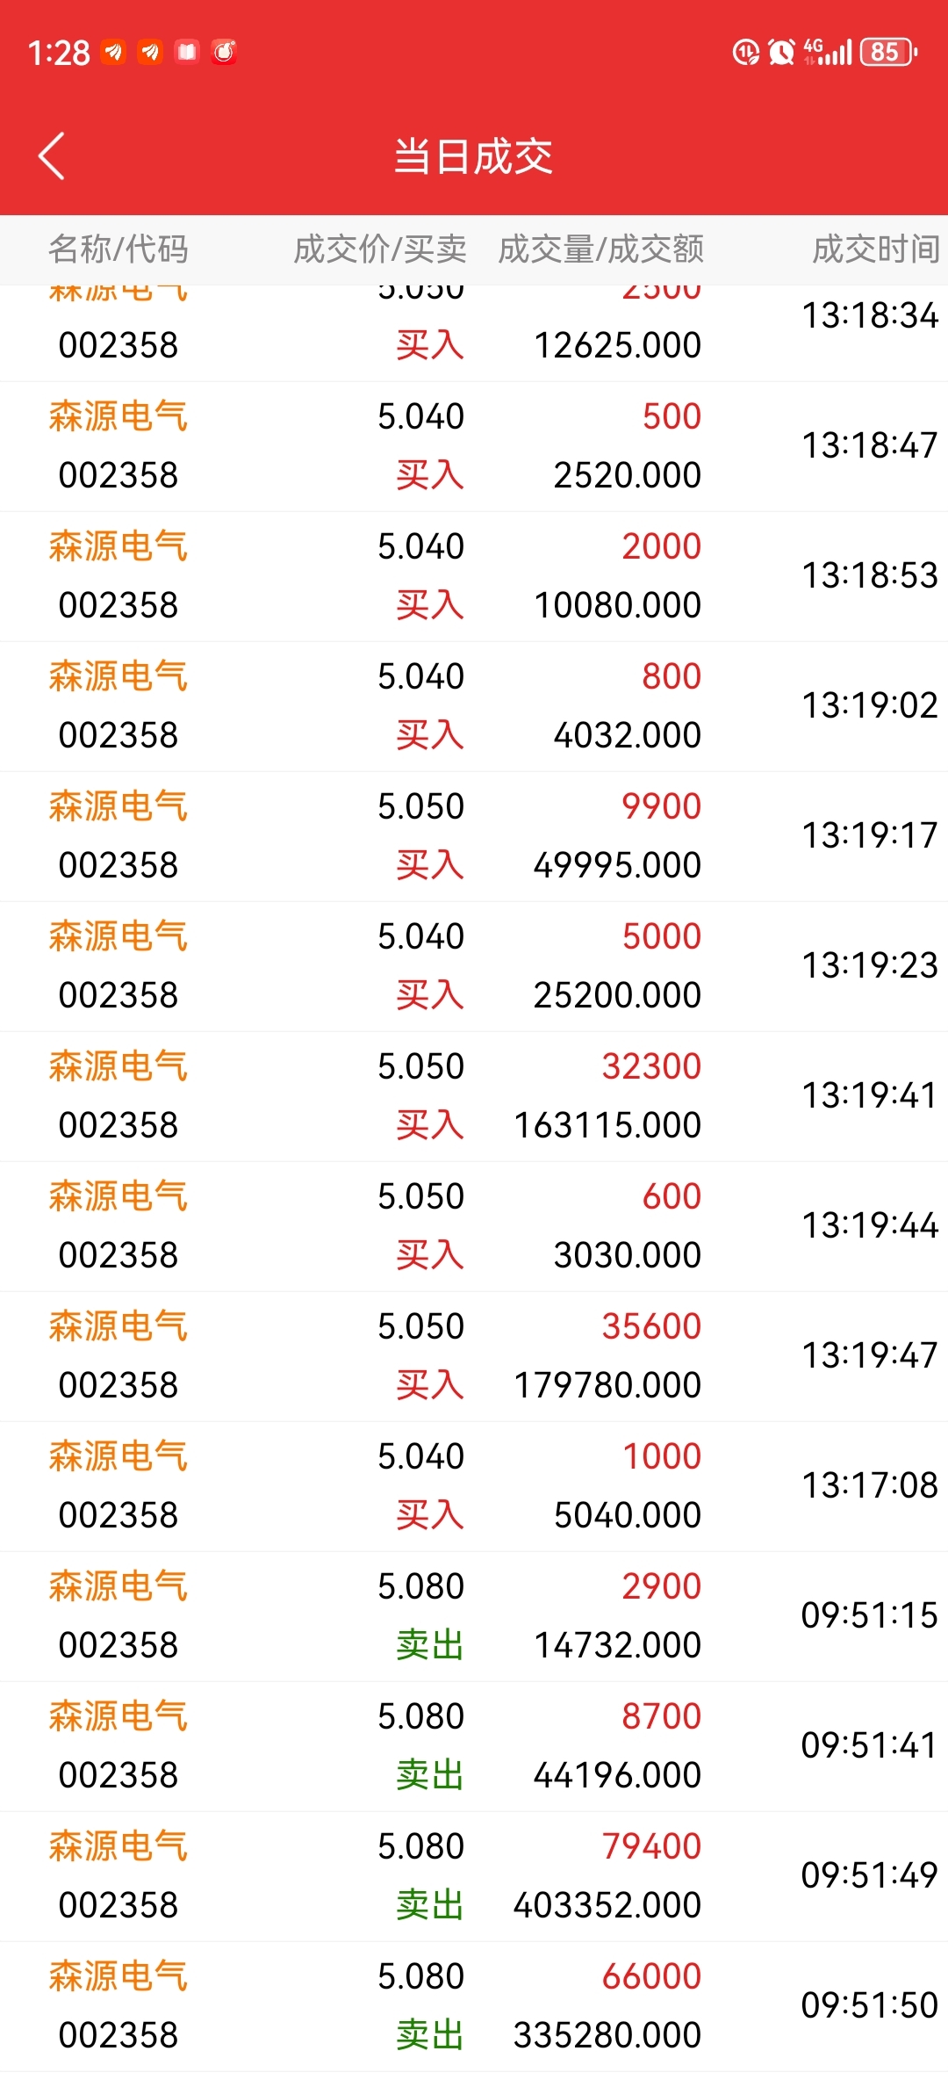Tap the second orange notification icon
Screen dimensions: 948x2087
(150, 52)
